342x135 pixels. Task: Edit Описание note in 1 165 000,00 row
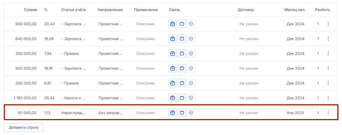tap(145, 98)
